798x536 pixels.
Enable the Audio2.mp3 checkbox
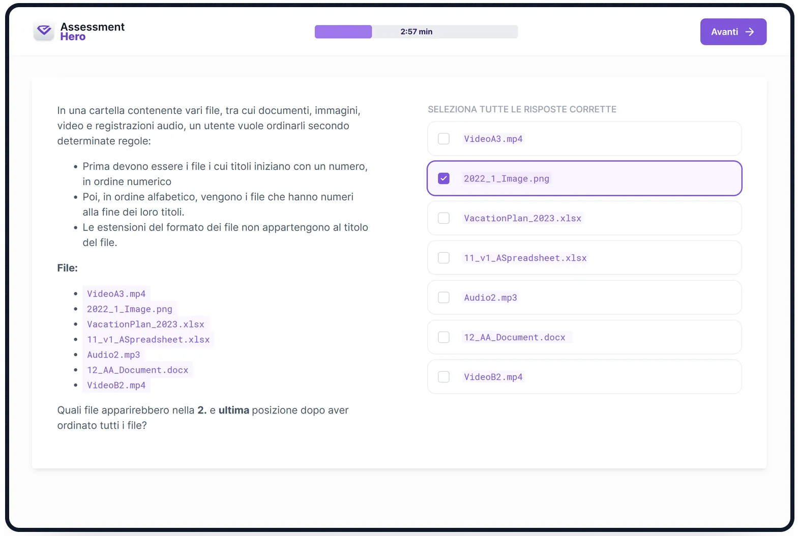tap(444, 297)
